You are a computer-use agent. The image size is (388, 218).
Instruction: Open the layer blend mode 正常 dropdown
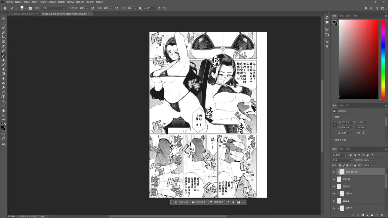[x=342, y=160]
